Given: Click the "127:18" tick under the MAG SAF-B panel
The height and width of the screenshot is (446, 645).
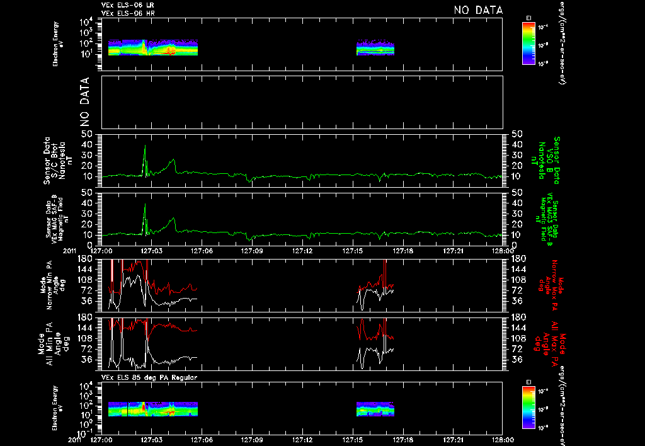Looking at the screenshot, I should click(402, 251).
